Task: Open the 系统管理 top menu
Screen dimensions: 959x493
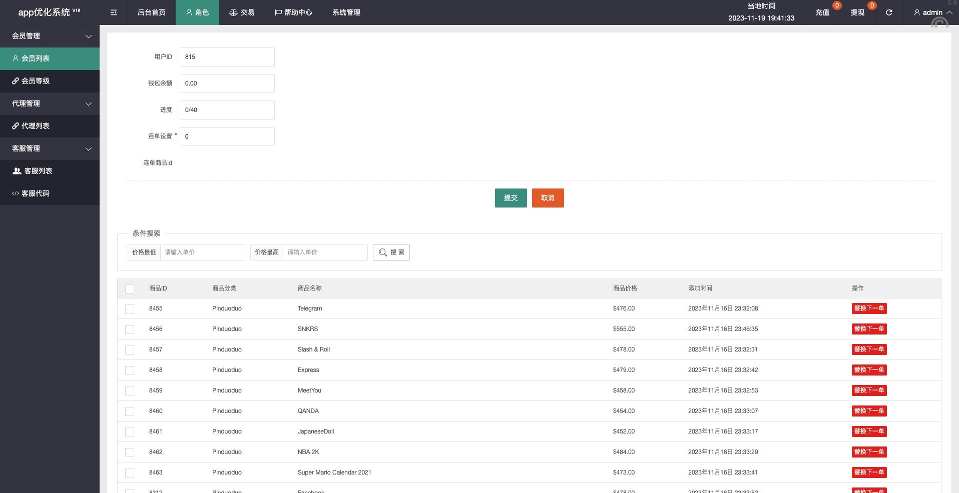Action: click(x=346, y=12)
